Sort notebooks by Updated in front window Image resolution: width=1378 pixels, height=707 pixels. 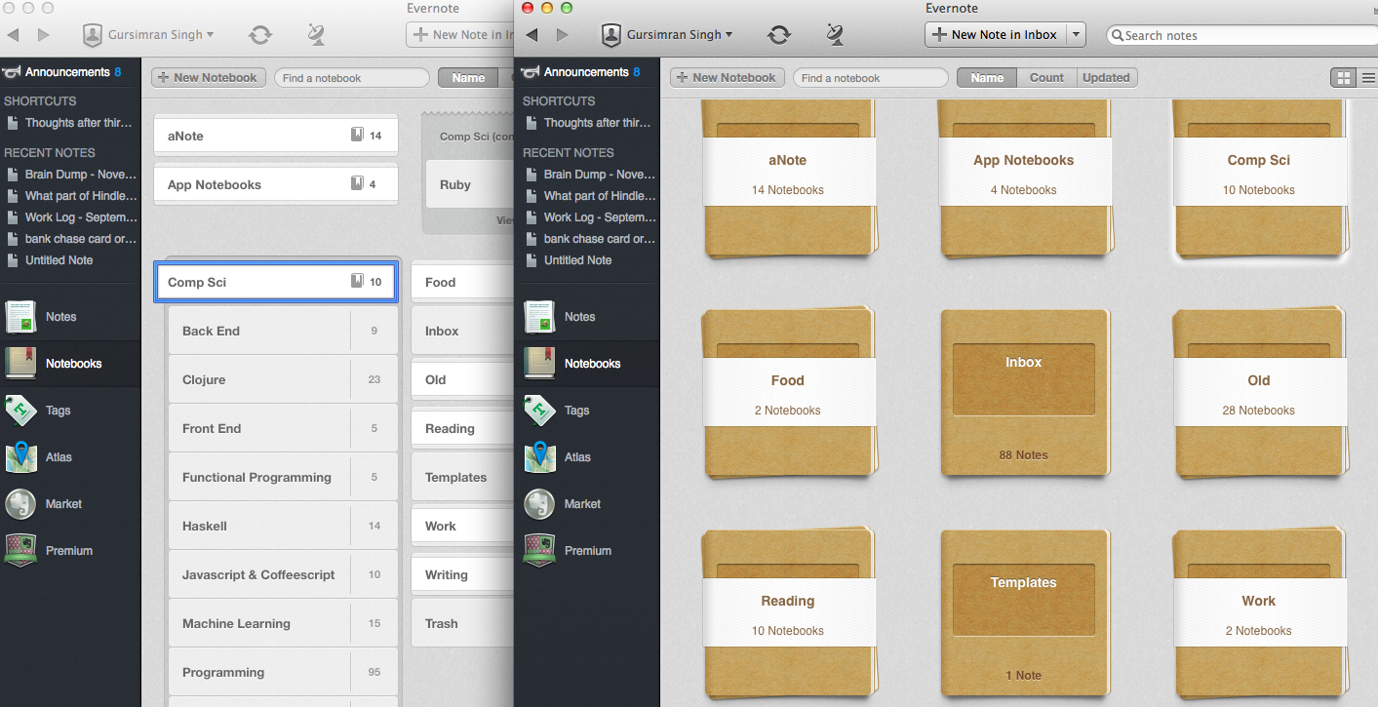(x=1106, y=78)
